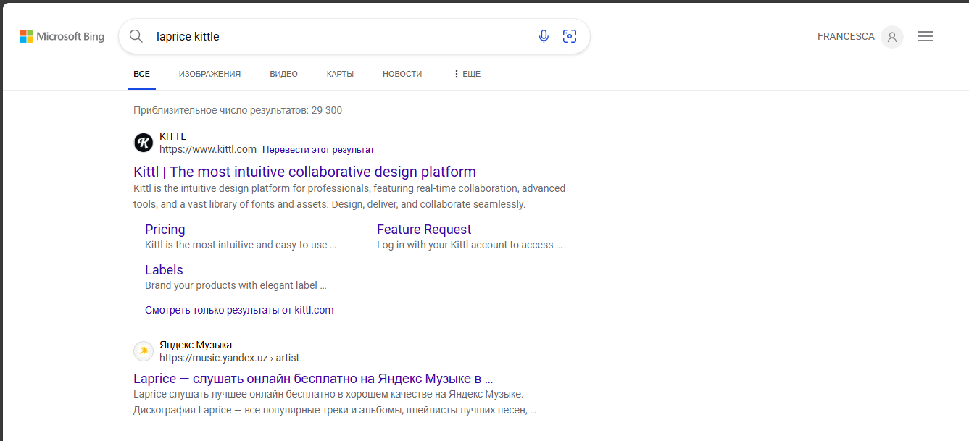Open the Feature Request sublink

(x=424, y=230)
